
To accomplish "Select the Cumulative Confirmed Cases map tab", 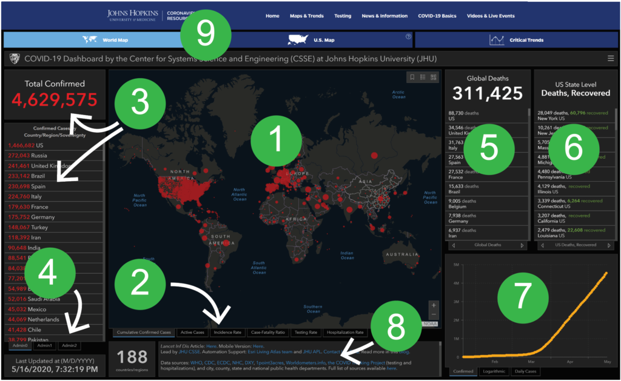I will (x=144, y=333).
